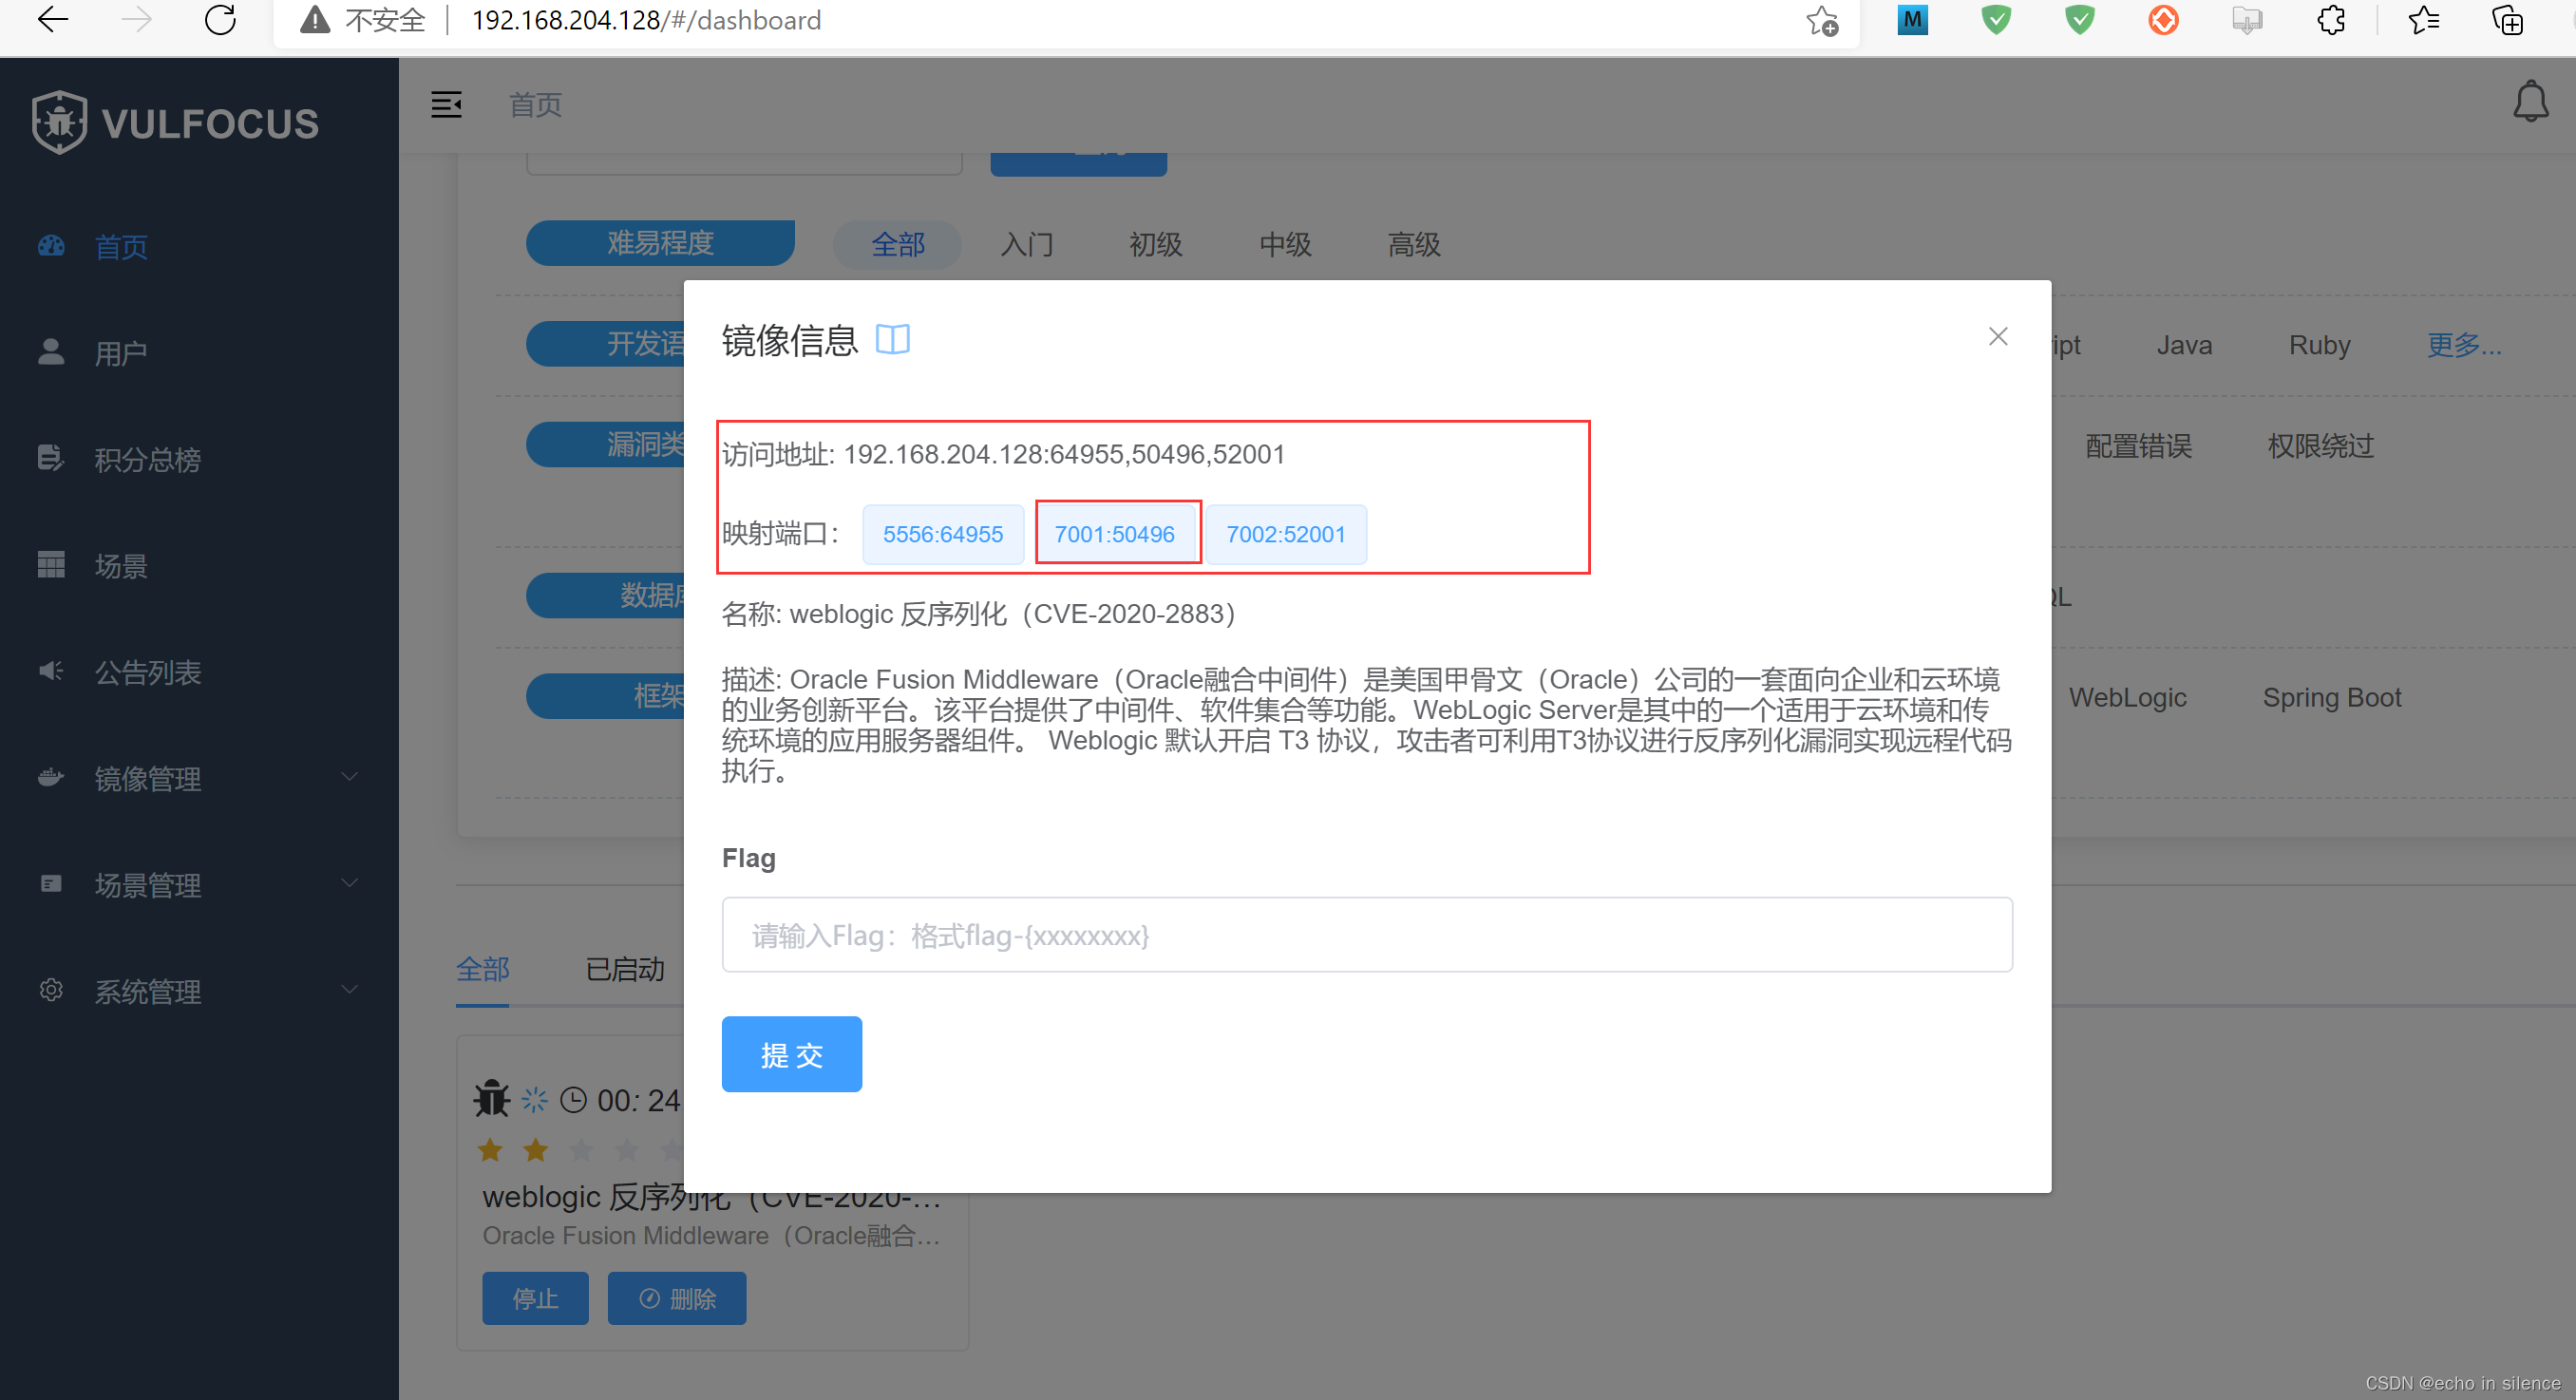Viewport: 2576px width, 1400px height.
Task: Show more languages via 更多...
Action: click(x=2464, y=345)
